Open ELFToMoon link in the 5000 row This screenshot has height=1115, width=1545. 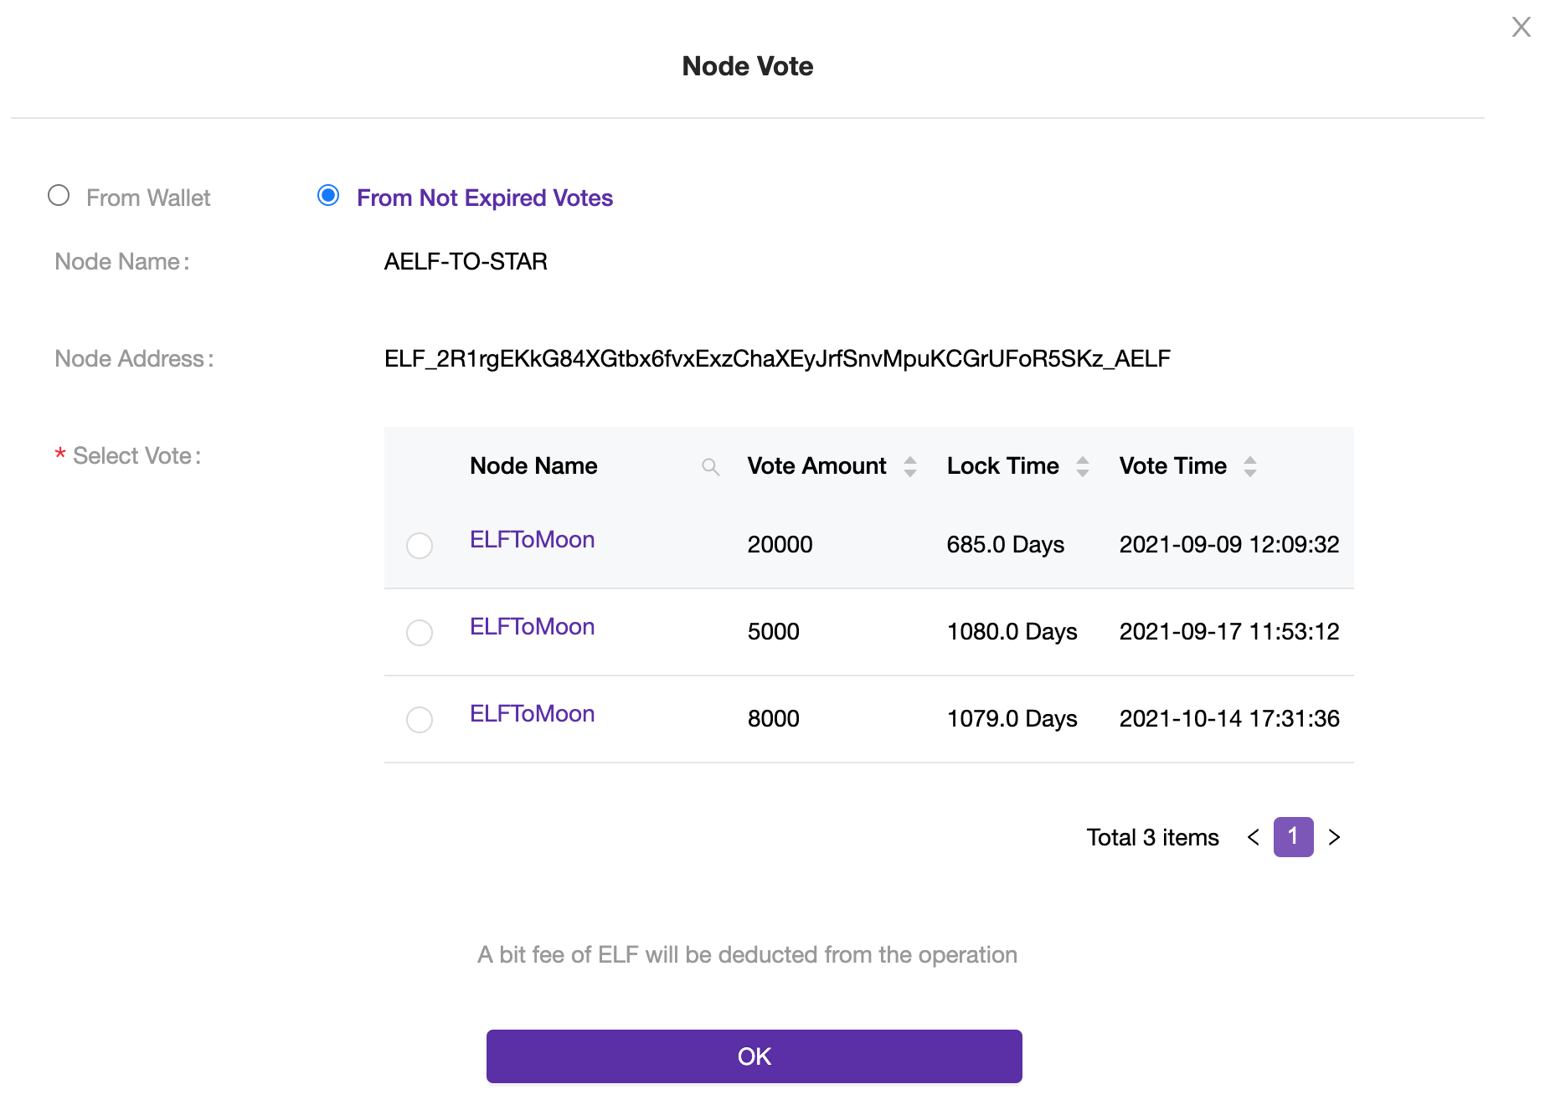point(532,627)
